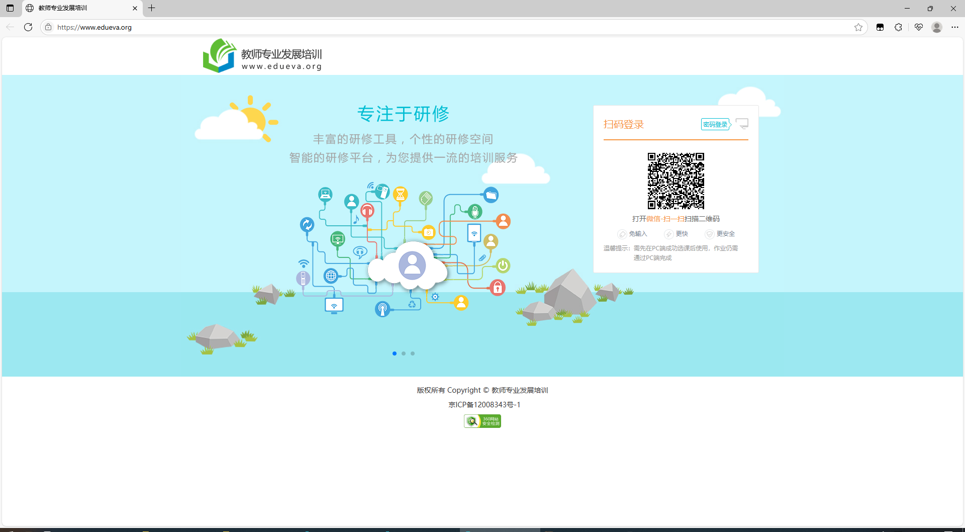Switch to the second carousel slide dot

pyautogui.click(x=404, y=353)
